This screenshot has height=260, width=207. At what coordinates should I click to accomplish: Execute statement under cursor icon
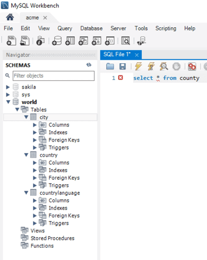[x=151, y=66]
